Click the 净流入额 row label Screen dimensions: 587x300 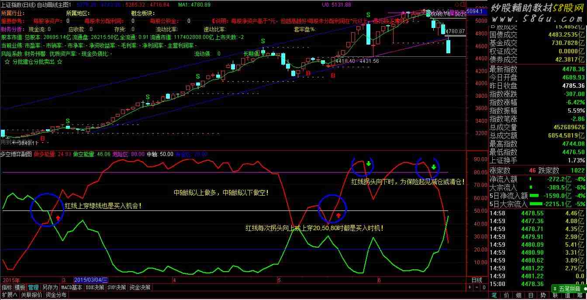tap(503, 179)
